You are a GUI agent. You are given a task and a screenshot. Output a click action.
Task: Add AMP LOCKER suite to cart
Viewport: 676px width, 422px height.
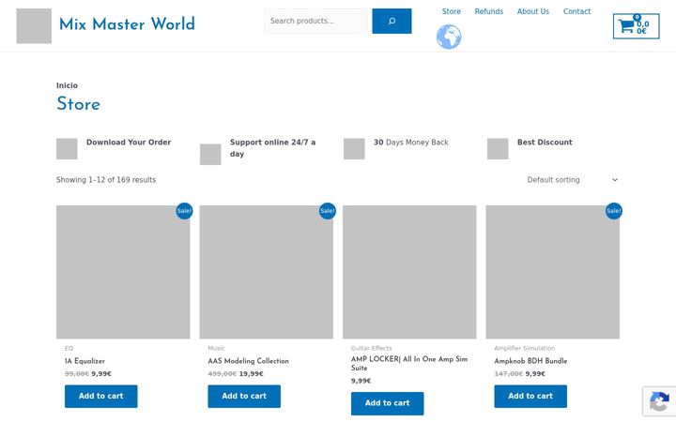(x=387, y=403)
